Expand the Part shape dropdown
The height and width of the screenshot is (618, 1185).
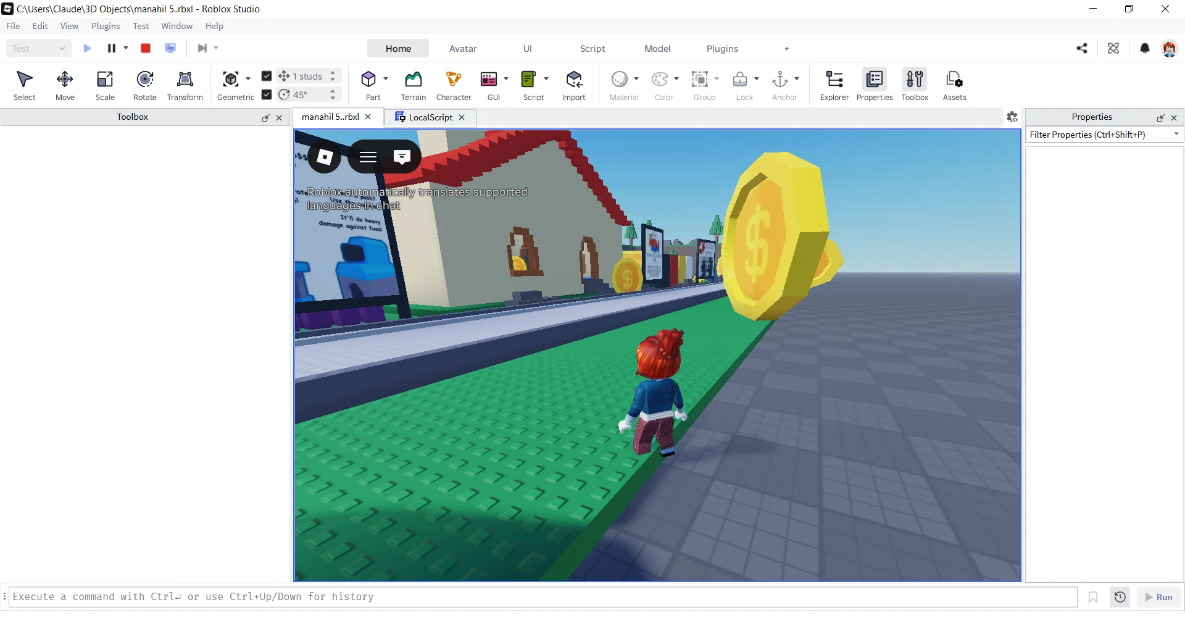point(386,79)
